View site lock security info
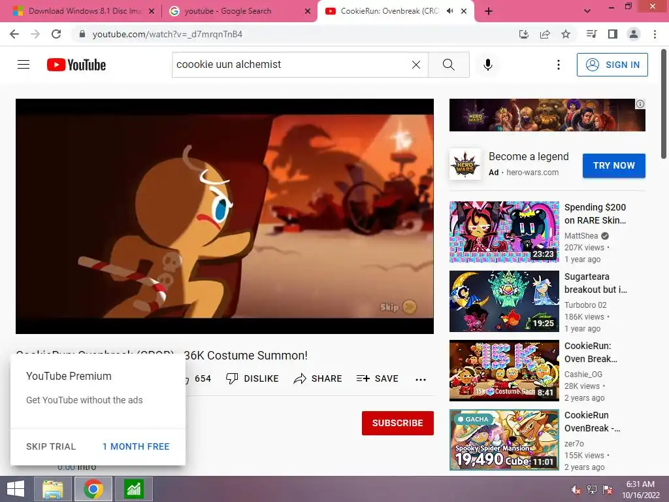The height and width of the screenshot is (502, 669). (82, 34)
